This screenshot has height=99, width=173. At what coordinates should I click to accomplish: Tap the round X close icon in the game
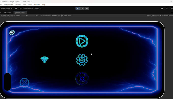(x=24, y=83)
